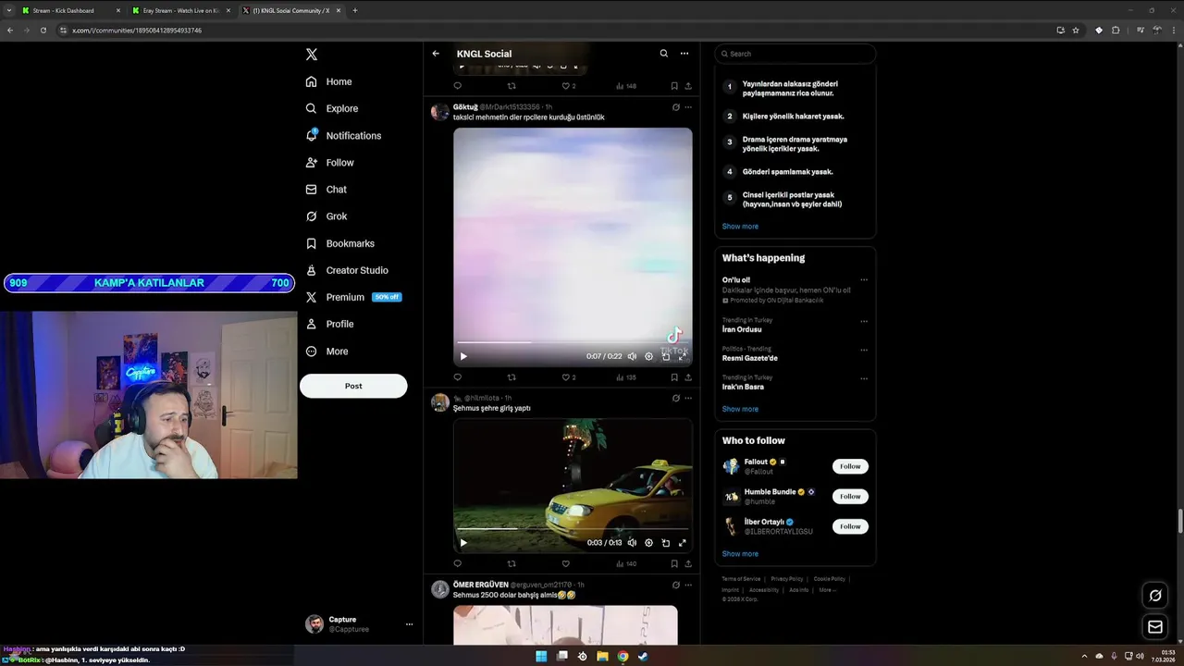Screen dimensions: 1184x666
Task: Show more community rules
Action: click(740, 226)
